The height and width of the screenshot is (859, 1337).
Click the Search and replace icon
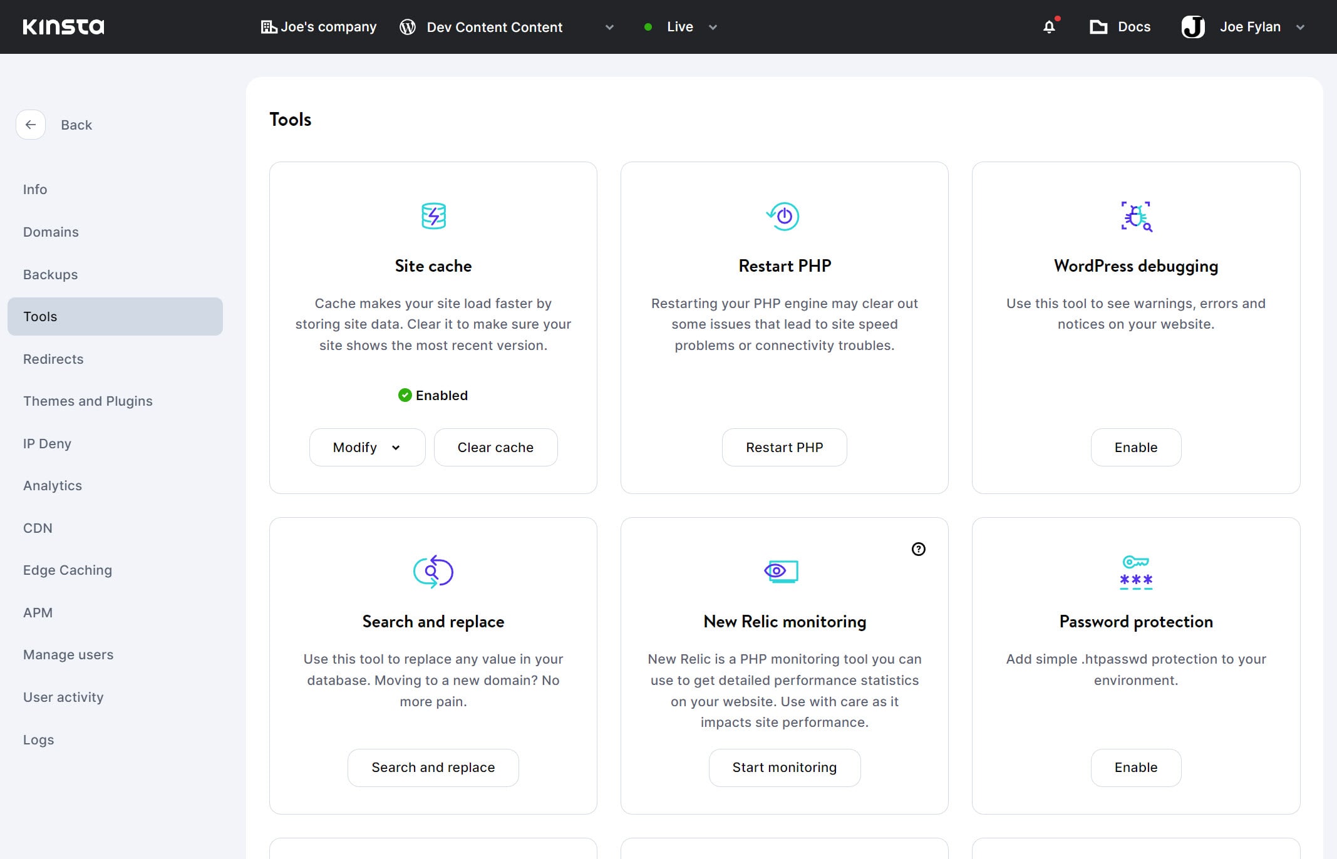433,572
